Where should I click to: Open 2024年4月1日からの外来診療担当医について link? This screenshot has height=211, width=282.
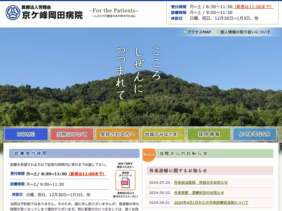coord(211,202)
